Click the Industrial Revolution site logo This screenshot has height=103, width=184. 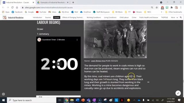(5, 17)
